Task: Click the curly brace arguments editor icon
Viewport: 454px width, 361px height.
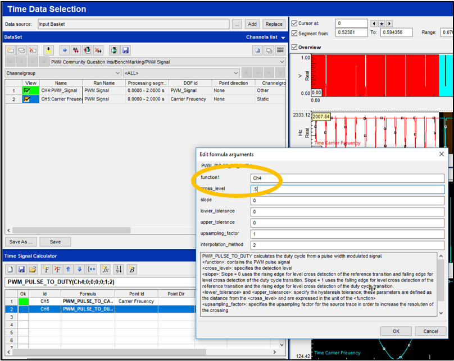Action: (92, 270)
